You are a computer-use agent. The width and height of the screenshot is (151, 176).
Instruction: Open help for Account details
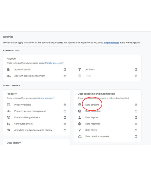(x=65, y=70)
